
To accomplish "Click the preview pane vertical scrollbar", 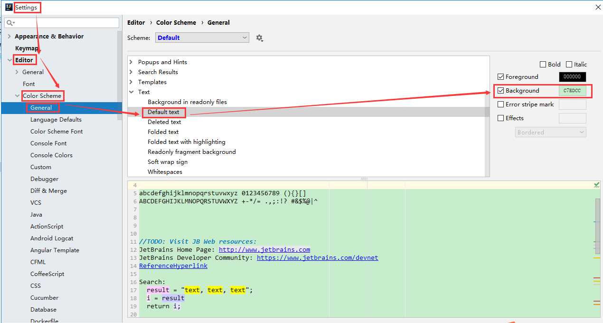I will (x=598, y=226).
